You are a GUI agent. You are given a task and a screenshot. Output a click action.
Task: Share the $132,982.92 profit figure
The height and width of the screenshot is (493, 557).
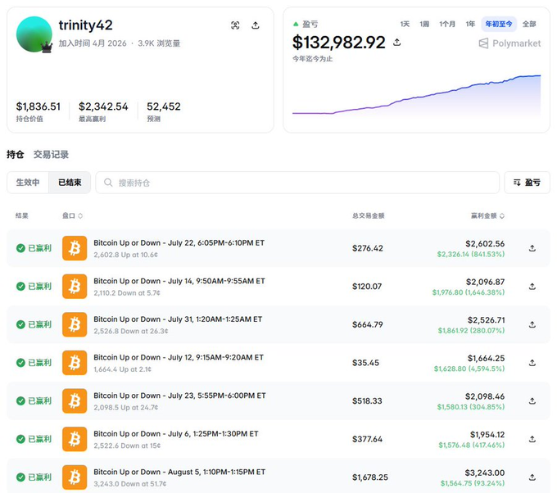coord(396,43)
